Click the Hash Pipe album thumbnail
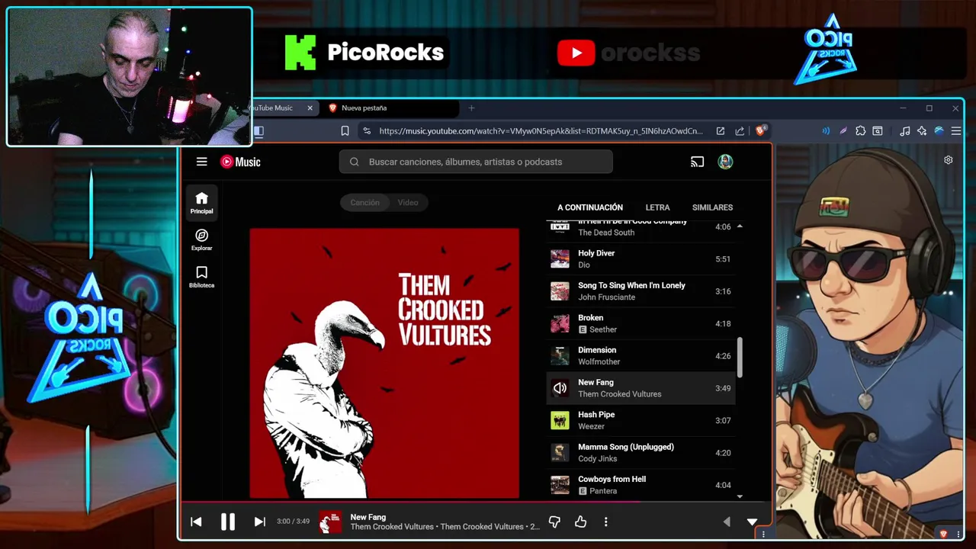Viewport: 976px width, 549px height. pos(560,420)
